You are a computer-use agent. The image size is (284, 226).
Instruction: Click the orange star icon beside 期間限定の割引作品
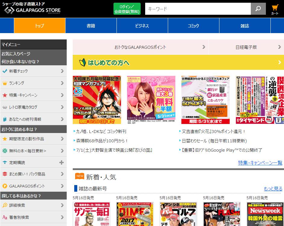[5, 139]
